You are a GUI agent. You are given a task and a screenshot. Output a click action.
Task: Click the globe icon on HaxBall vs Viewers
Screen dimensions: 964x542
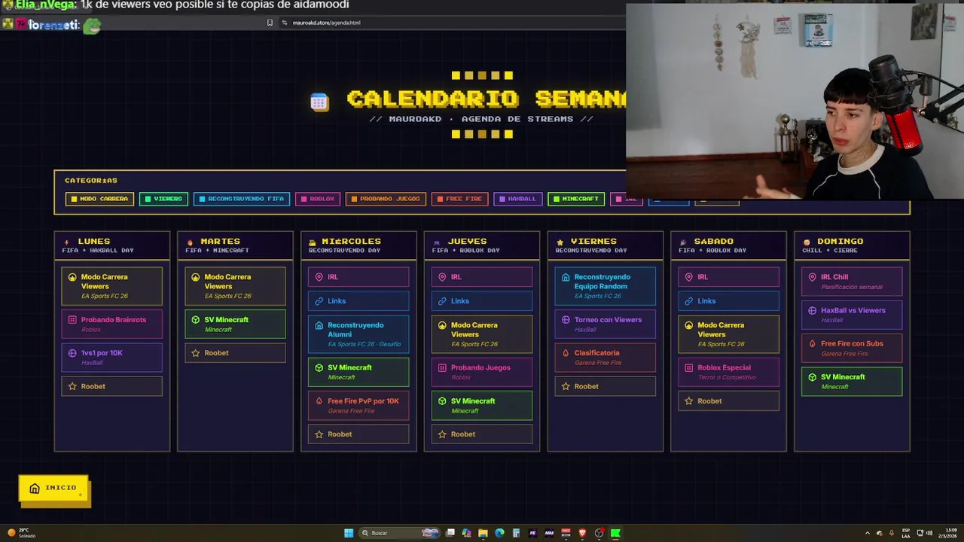(x=812, y=310)
